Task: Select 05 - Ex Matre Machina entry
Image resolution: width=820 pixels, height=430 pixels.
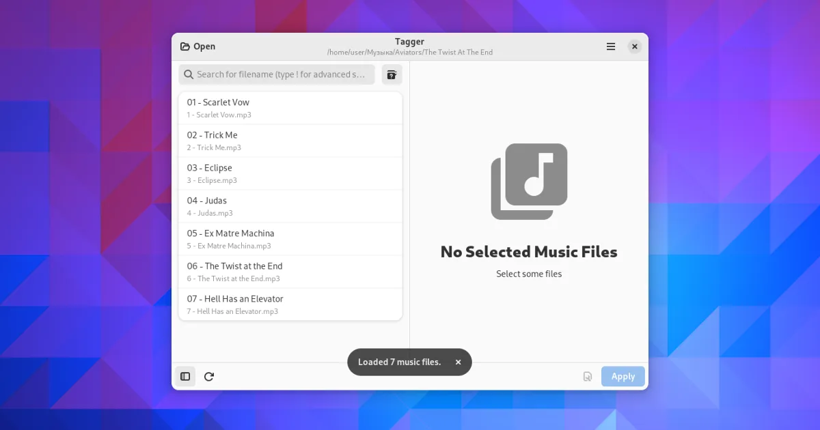Action: tap(290, 239)
